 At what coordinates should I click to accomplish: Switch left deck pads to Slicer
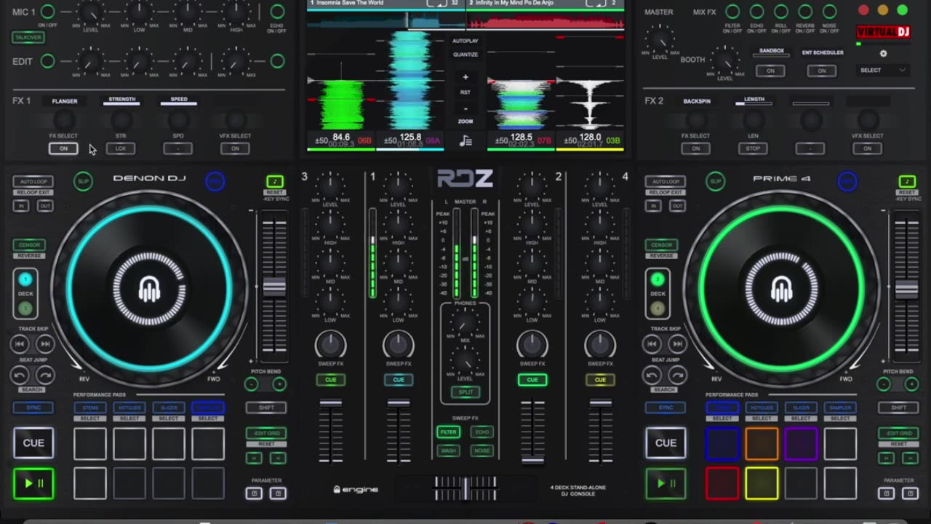[x=168, y=408]
